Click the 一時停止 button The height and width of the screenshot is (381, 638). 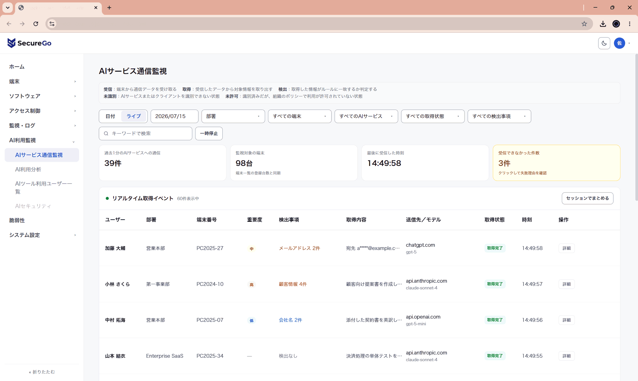pos(209,133)
